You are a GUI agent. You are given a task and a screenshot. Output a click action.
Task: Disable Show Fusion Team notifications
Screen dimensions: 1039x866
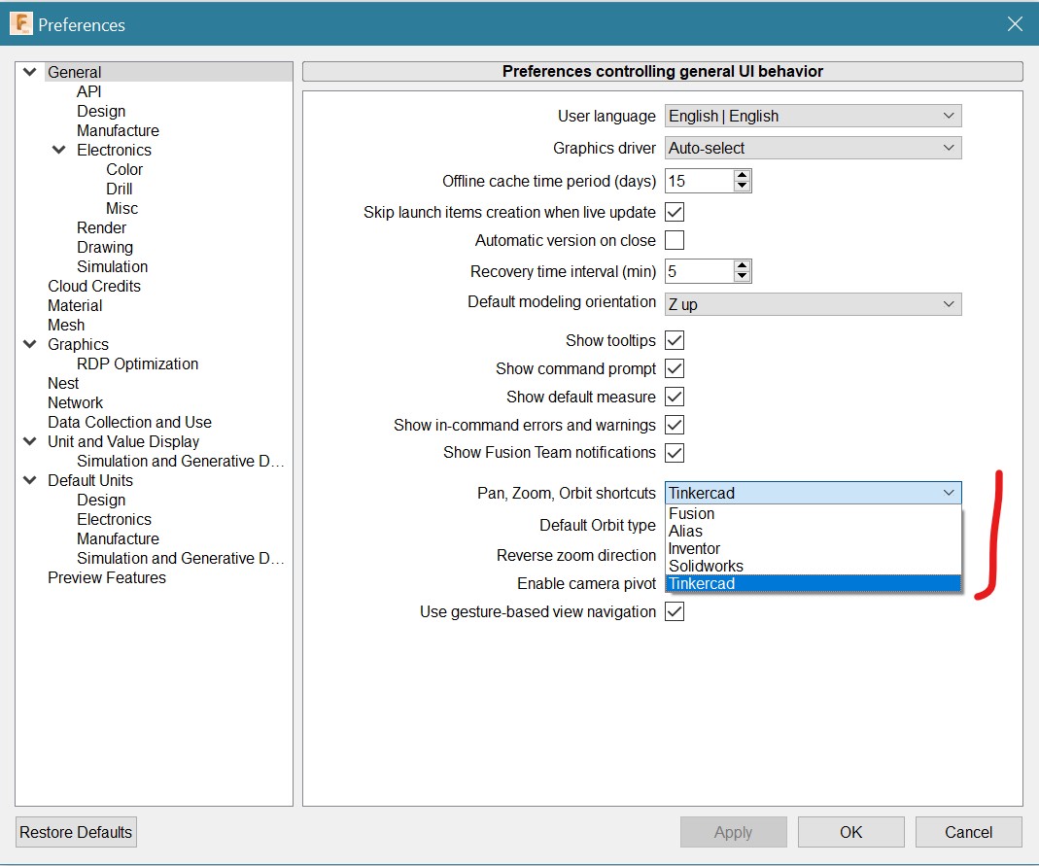point(675,453)
